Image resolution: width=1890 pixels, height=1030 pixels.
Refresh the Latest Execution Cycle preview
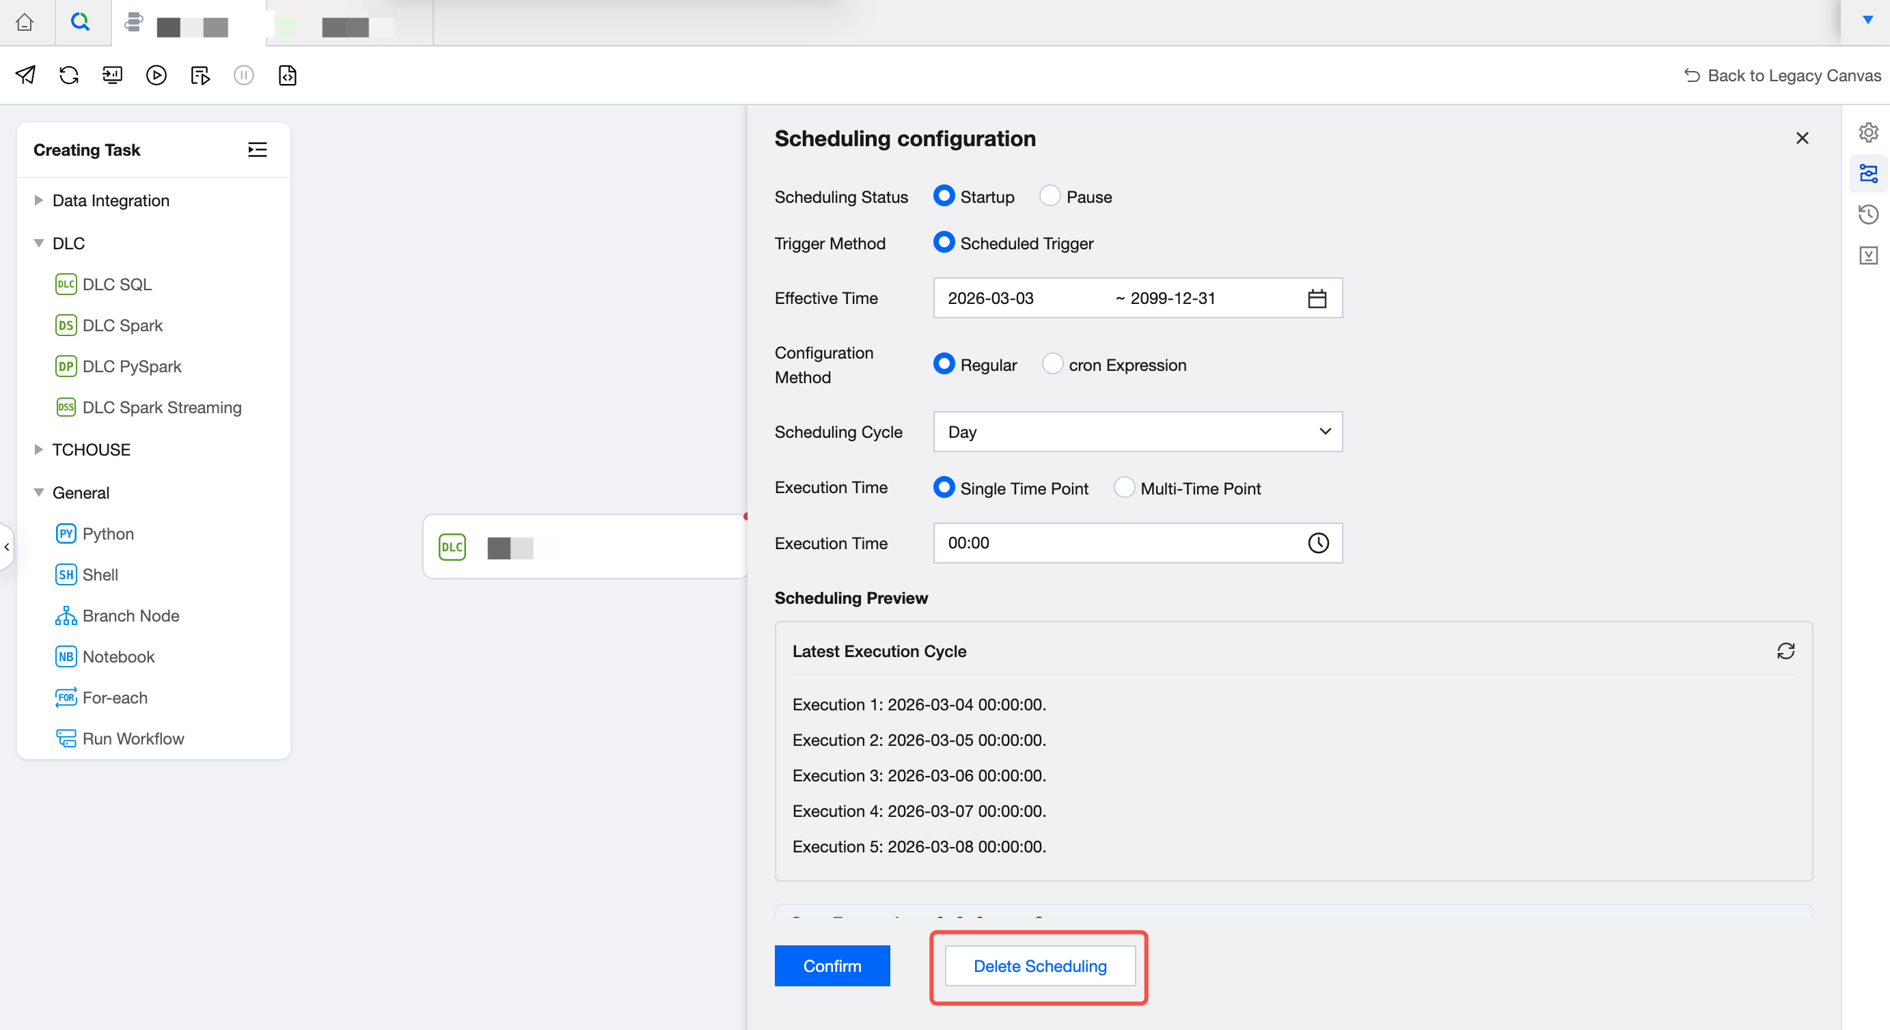(x=1786, y=651)
